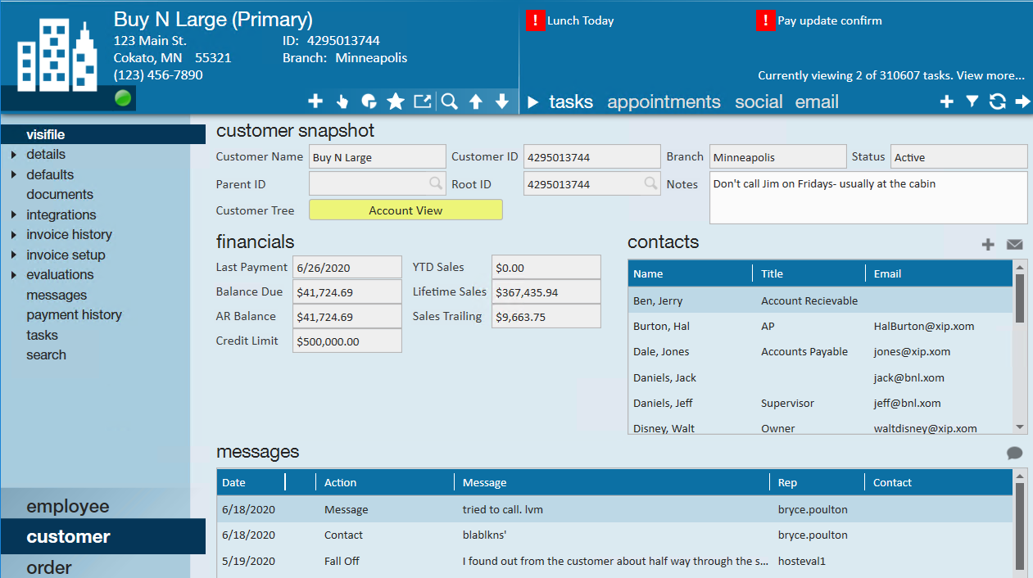The image size is (1033, 578).
Task: Click the View more tasks link
Action: click(990, 75)
